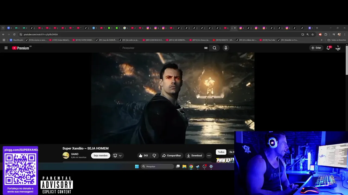The image size is (348, 195).
Task: View site information icon in address bar
Action: point(21,34)
